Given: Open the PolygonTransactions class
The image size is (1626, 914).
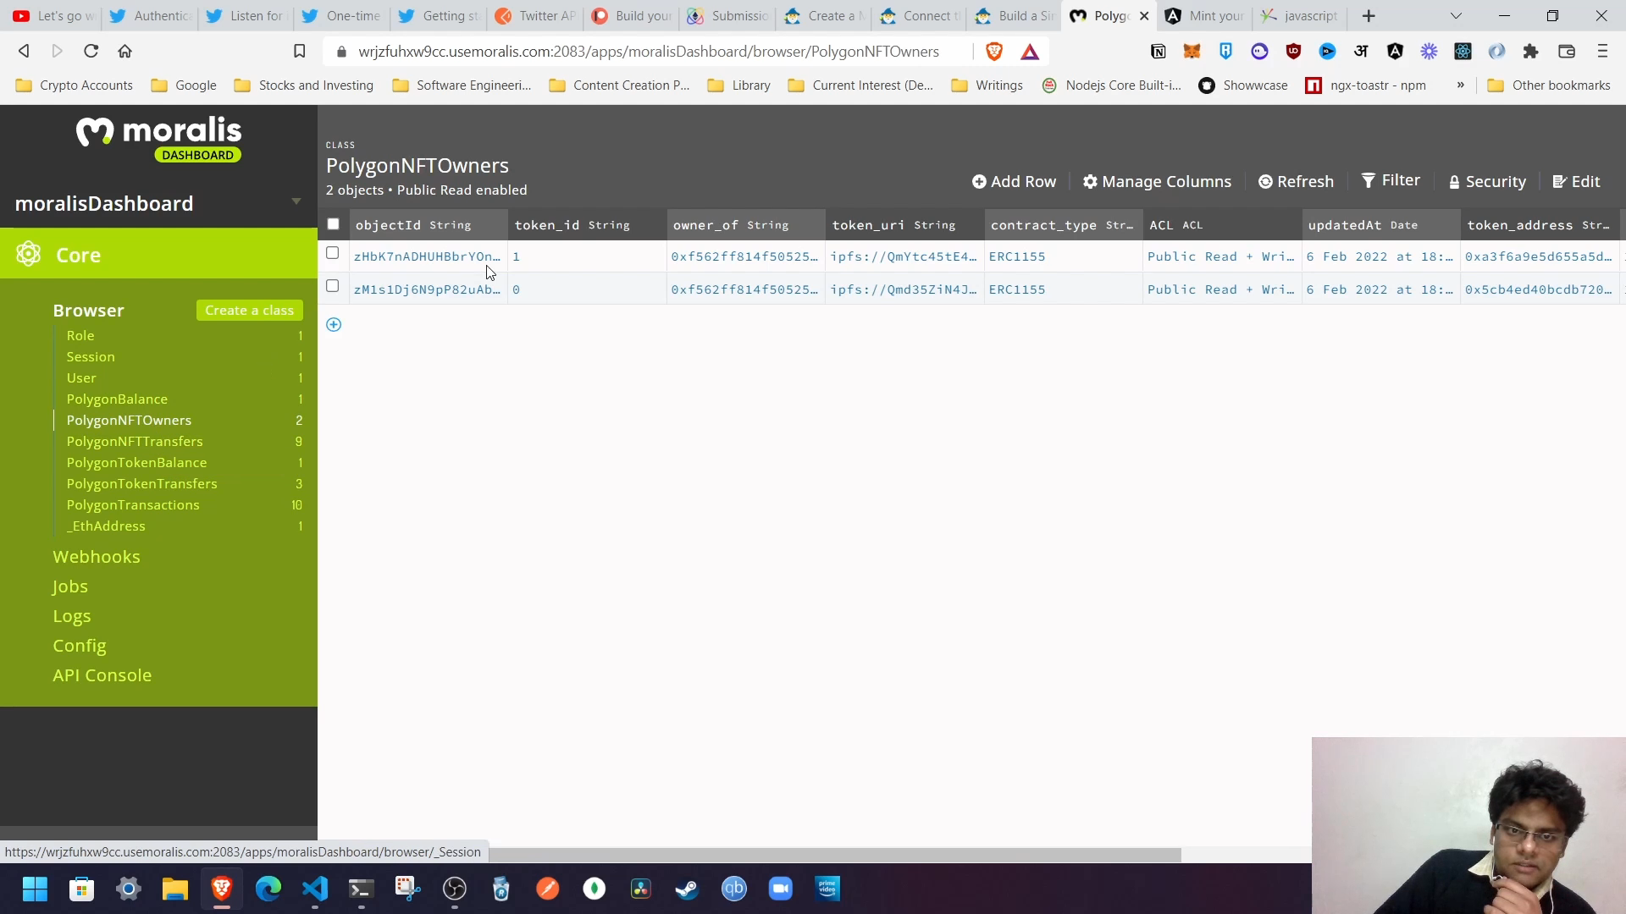Looking at the screenshot, I should pyautogui.click(x=133, y=505).
